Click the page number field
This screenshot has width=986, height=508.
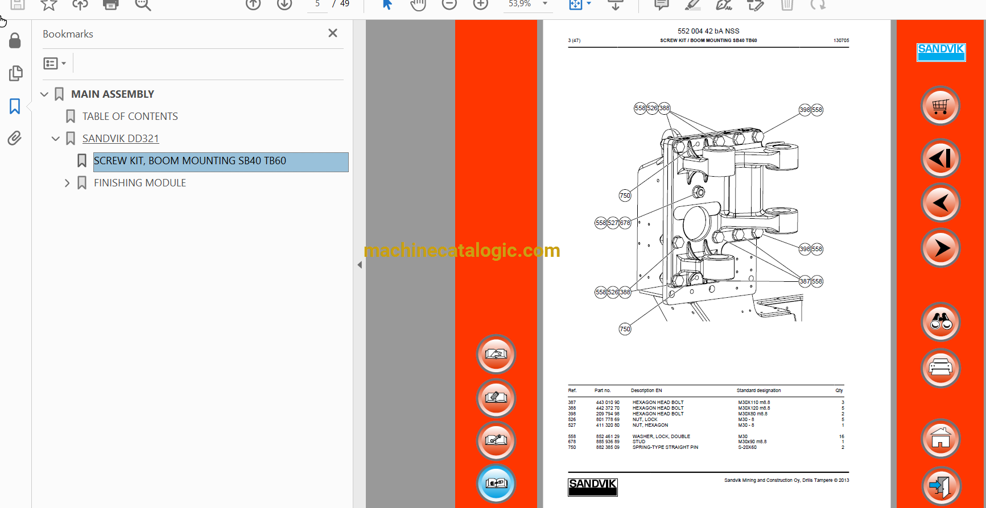tap(317, 4)
